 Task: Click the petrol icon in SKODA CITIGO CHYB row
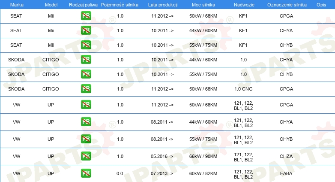coord(86,74)
